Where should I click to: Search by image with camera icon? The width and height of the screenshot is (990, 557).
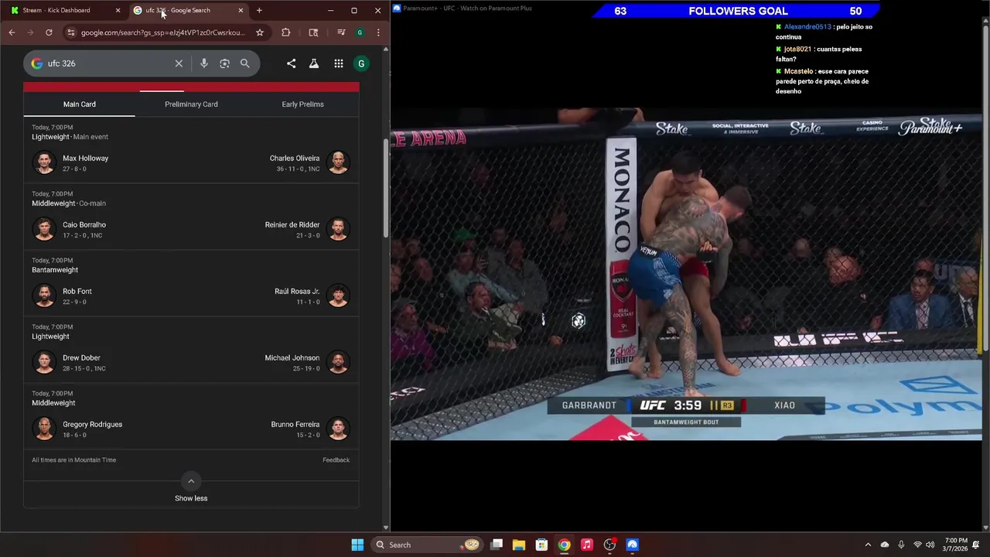pos(224,63)
